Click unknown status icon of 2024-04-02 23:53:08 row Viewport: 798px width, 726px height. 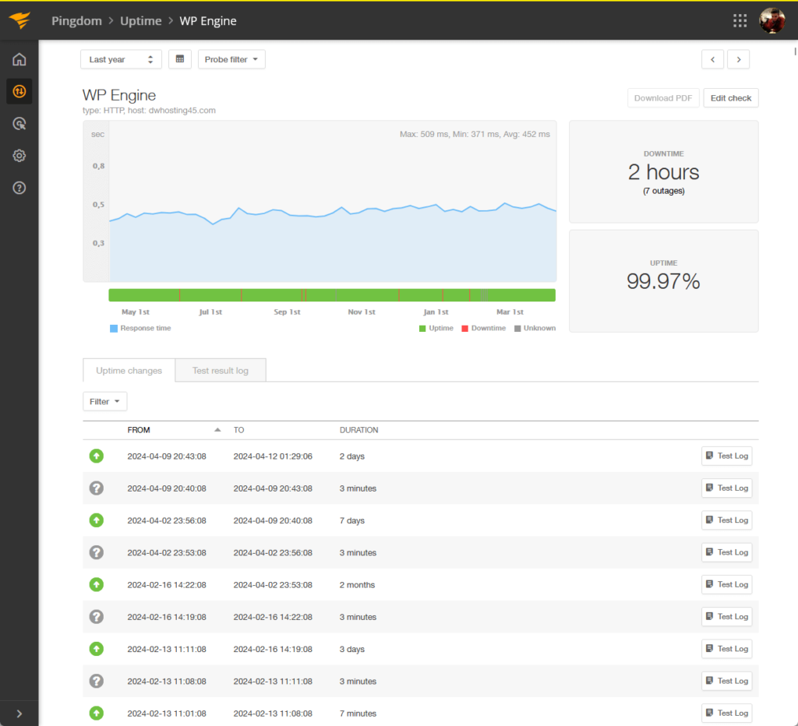[96, 552]
